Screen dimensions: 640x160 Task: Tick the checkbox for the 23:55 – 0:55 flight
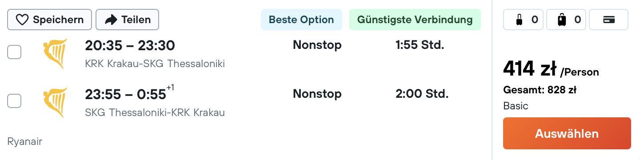tap(14, 101)
